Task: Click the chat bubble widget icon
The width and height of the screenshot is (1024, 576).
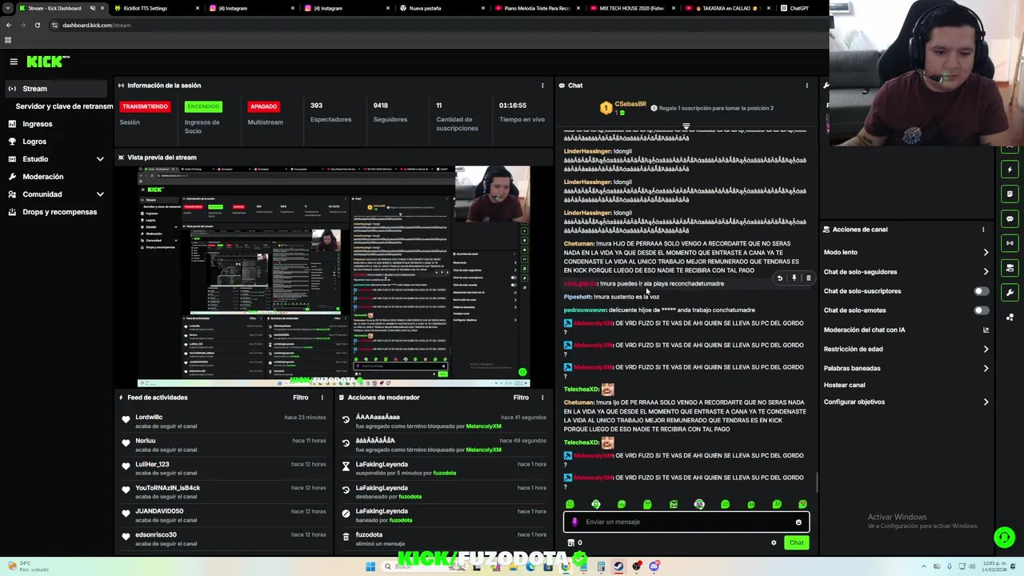Action: click(1010, 219)
